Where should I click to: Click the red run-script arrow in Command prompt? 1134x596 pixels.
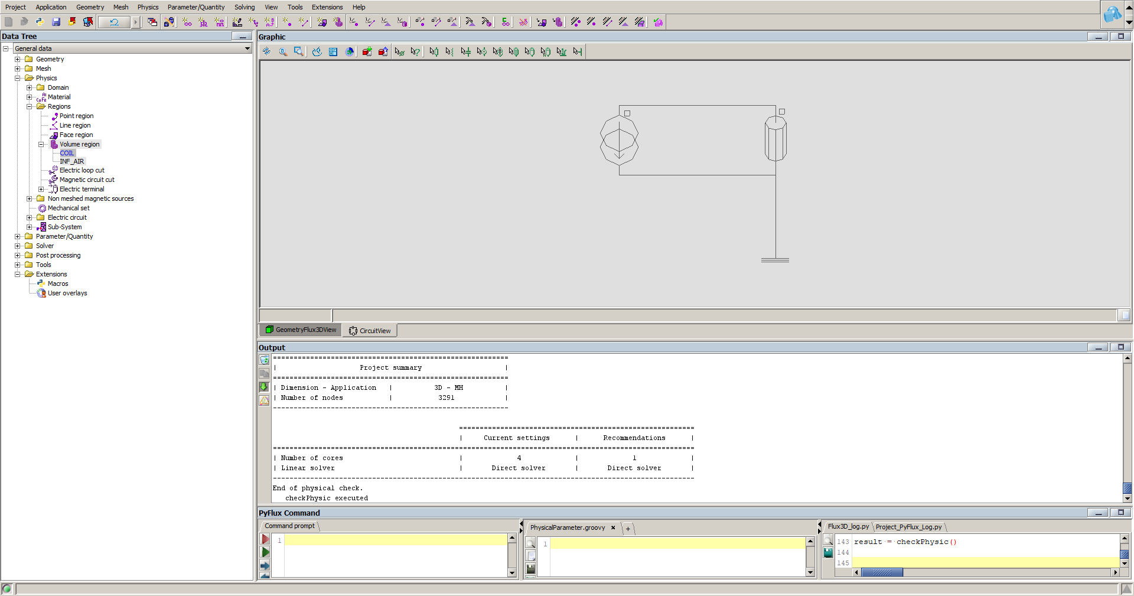tap(265, 539)
